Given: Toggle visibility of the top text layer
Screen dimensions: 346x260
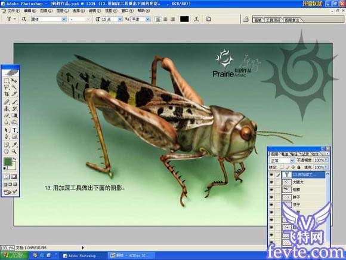Looking at the screenshot, I should point(271,175).
